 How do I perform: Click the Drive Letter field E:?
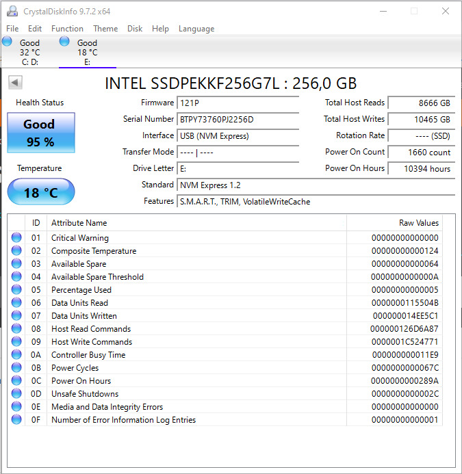[238, 169]
